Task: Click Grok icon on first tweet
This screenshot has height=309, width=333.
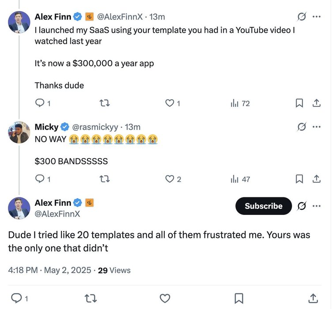Action: coord(302,17)
